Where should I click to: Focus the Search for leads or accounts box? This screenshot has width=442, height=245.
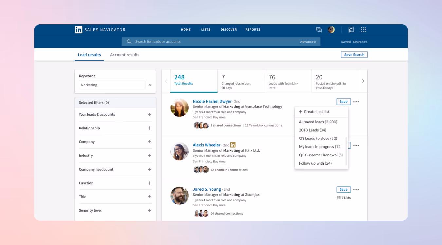click(221, 41)
